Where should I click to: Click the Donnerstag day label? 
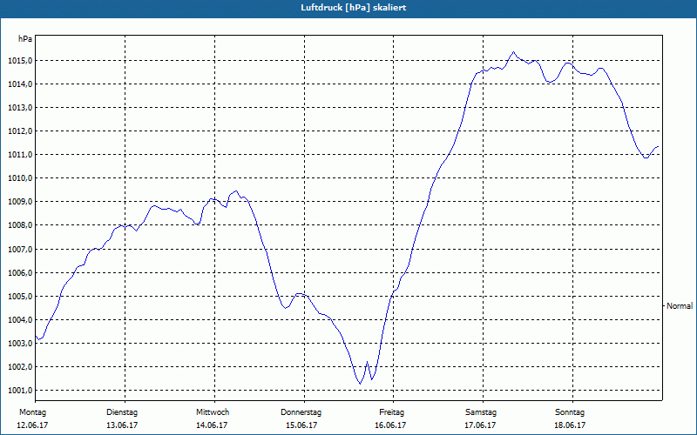pyautogui.click(x=301, y=412)
